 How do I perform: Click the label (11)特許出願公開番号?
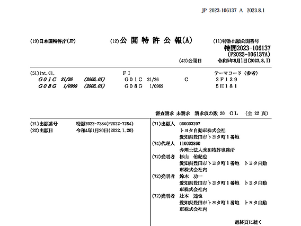(x=236, y=41)
